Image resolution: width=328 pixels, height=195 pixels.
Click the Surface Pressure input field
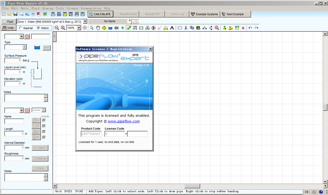[x=13, y=61]
